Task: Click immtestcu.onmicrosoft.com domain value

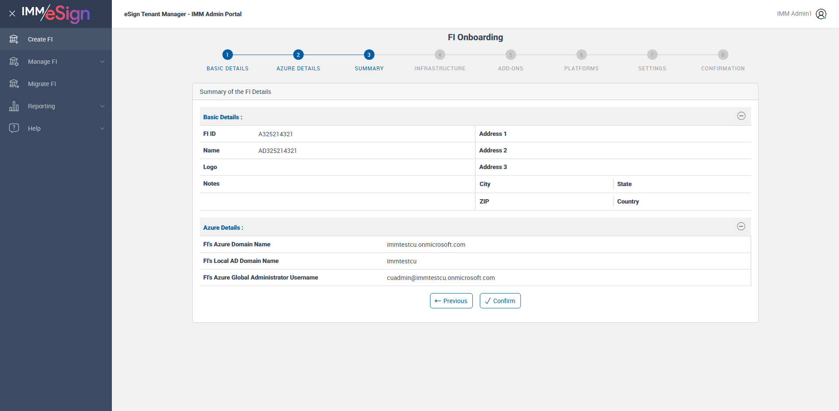Action: point(426,245)
